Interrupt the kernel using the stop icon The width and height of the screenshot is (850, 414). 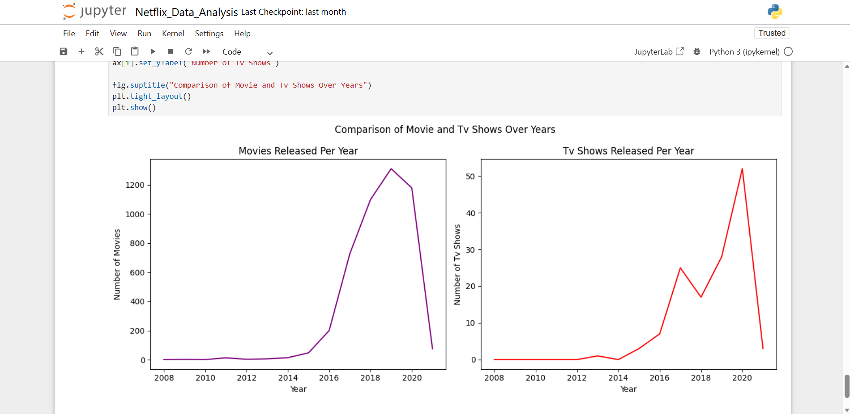pos(170,51)
